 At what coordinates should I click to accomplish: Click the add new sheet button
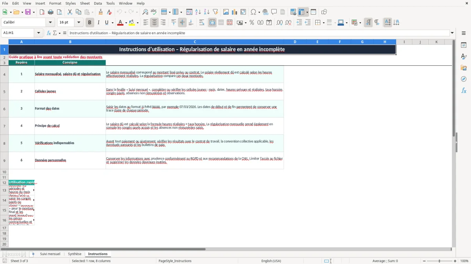33,254
